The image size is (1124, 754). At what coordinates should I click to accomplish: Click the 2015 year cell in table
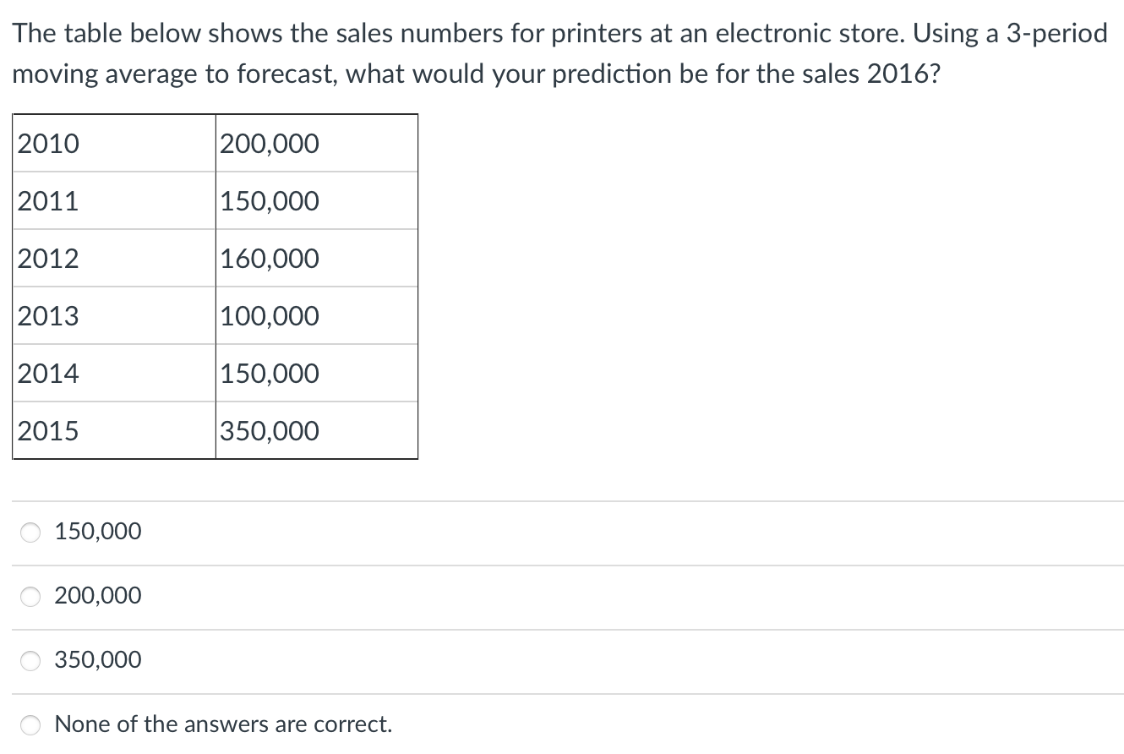(x=114, y=431)
